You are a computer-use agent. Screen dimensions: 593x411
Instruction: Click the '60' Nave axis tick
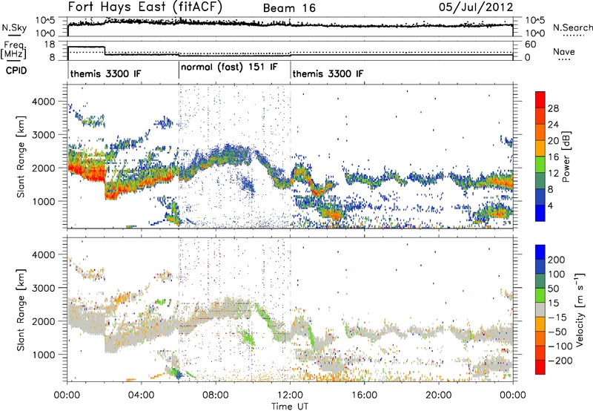531,45
